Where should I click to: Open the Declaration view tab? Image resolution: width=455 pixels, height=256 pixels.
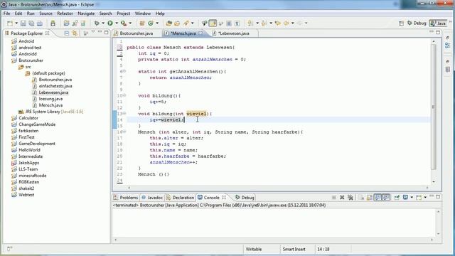coord(180,198)
